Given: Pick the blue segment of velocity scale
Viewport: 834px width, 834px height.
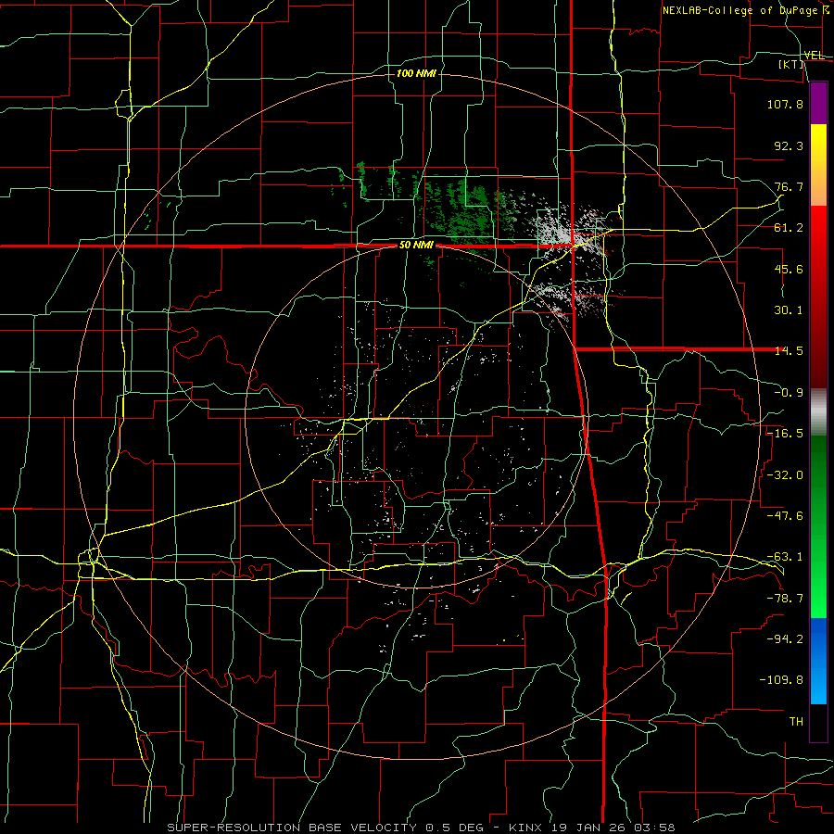Looking at the screenshot, I should point(818,661).
